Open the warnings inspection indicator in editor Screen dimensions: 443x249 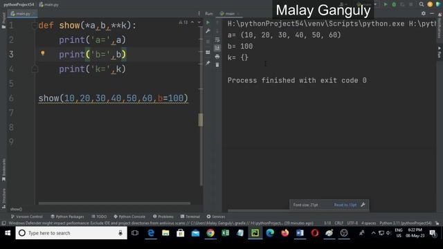[x=183, y=22]
